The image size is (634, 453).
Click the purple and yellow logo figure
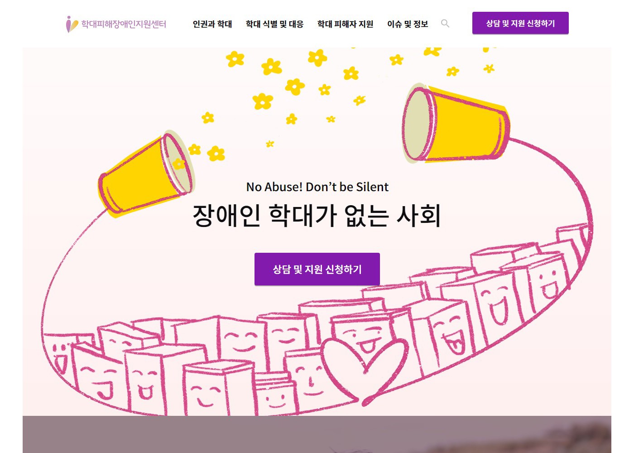click(x=72, y=24)
